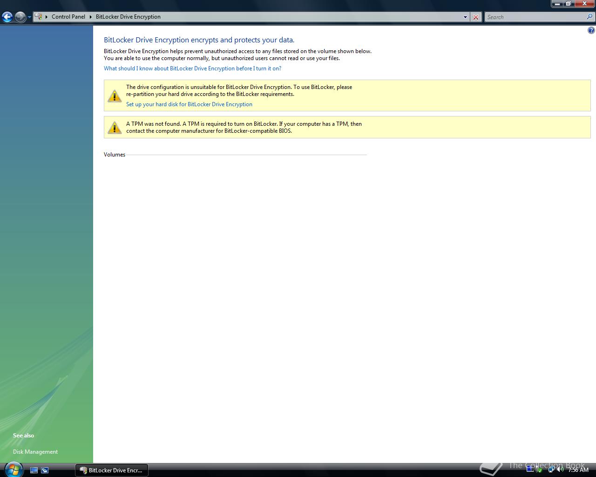Restore down the BitLocker window
The image size is (596, 477).
569,4
